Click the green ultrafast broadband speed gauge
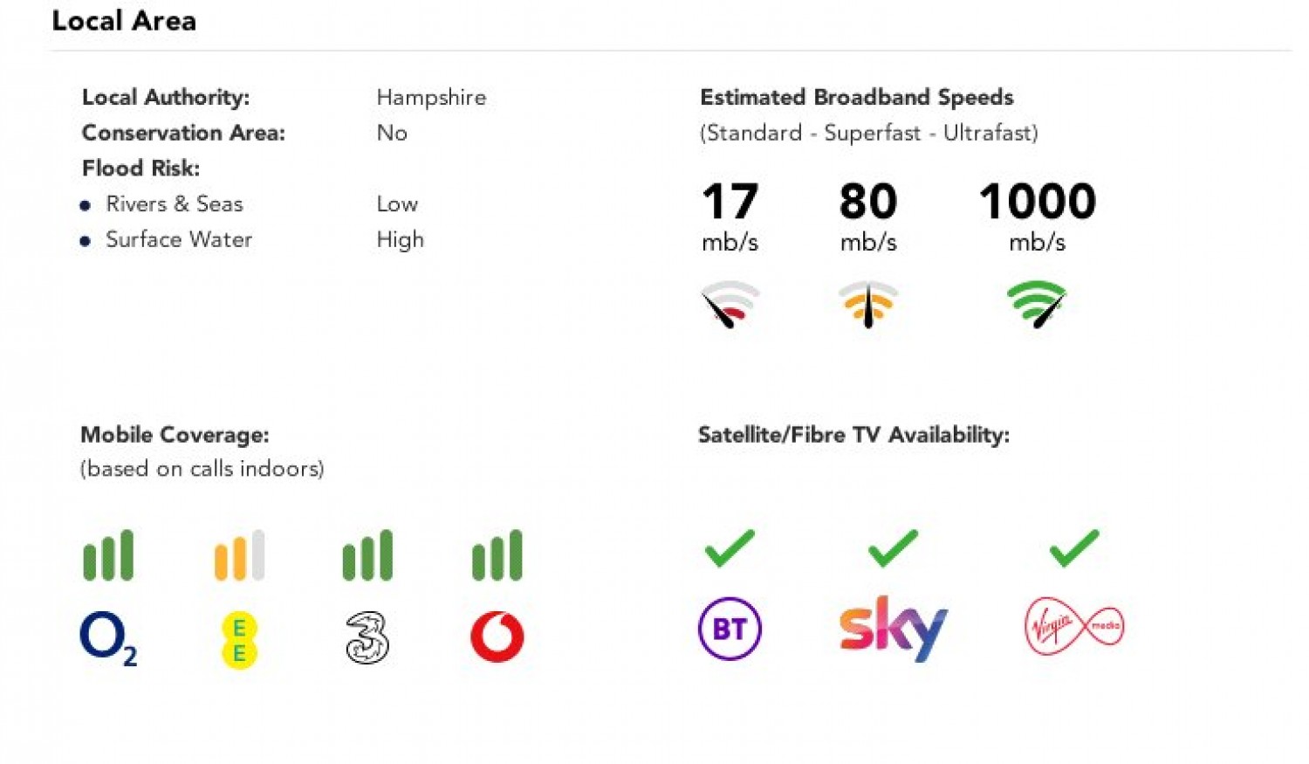Image resolution: width=1309 pixels, height=764 pixels. [1037, 304]
